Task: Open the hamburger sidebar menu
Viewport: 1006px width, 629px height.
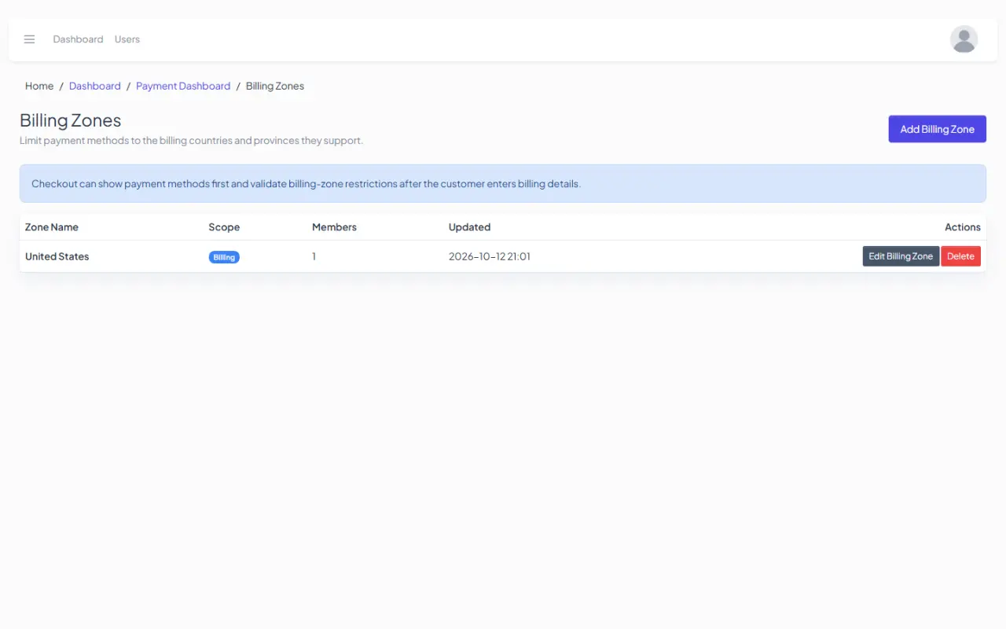Action: pos(29,39)
